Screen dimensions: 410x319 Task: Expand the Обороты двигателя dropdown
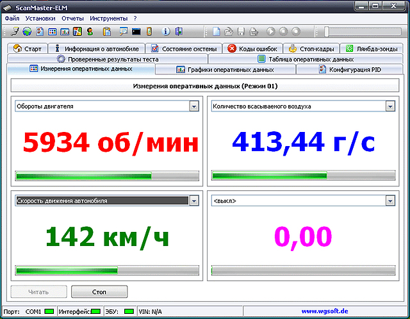coord(193,106)
